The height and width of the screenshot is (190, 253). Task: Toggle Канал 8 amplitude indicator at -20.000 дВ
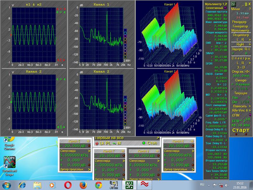[158, 156]
